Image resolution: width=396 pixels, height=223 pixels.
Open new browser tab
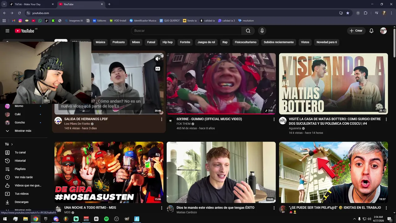click(109, 4)
